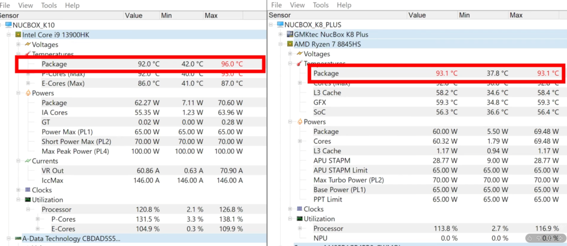Click the Value column header in NUCBOX_K8_PLUS window
This screenshot has width=567, height=246.
point(419,15)
